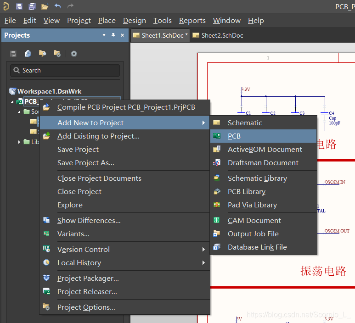
Task: Open the Design menu
Action: [134, 21]
